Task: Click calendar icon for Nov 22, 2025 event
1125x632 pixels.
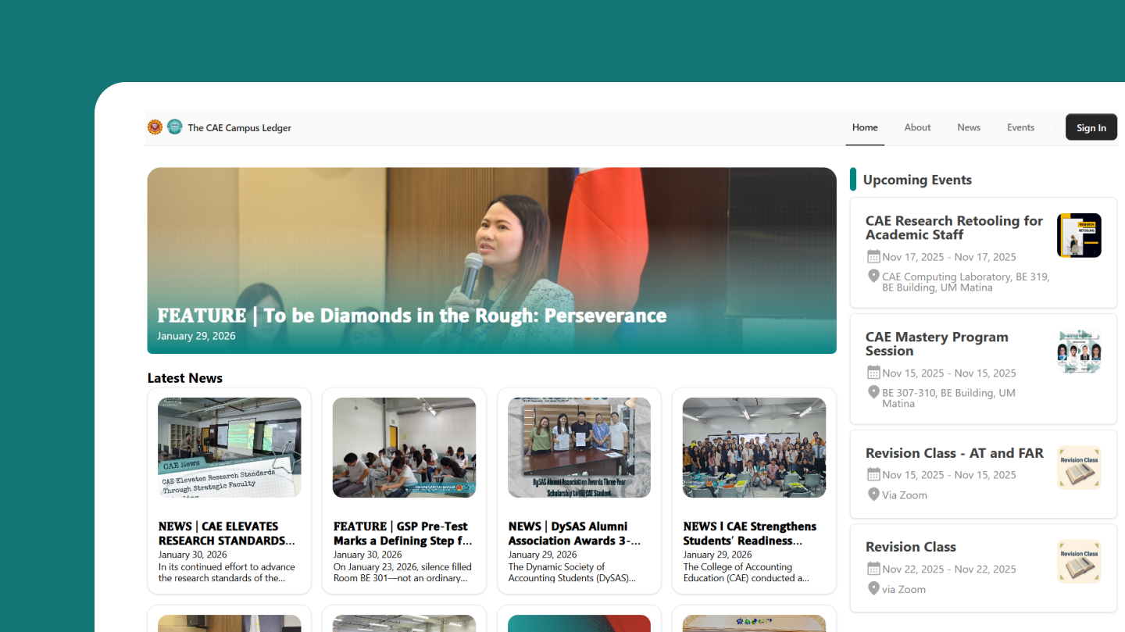Action: click(873, 569)
